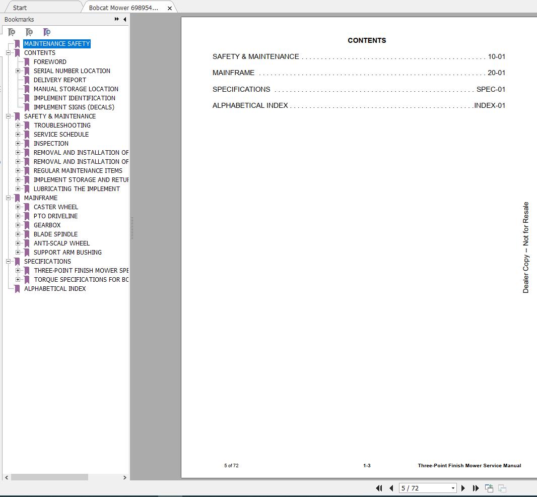Open the IMPLEMENT STORAGE AND RETUR bookmark
Image resolution: width=537 pixels, height=497 pixels.
click(81, 179)
